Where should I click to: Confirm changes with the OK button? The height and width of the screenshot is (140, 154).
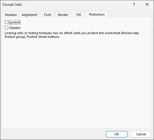tap(117, 134)
